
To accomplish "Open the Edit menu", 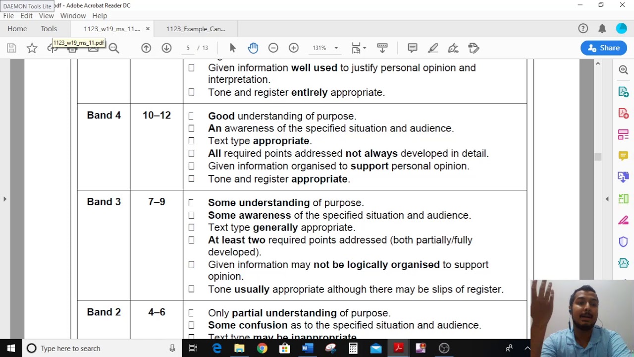I will [x=26, y=16].
